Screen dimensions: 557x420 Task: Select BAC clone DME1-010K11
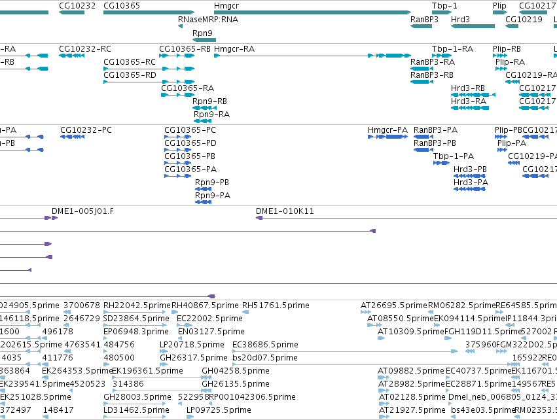285,211
